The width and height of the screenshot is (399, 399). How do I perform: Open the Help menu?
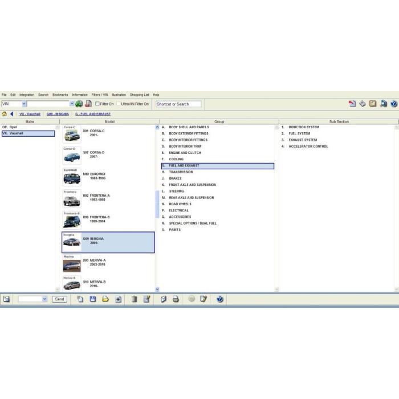pos(156,95)
